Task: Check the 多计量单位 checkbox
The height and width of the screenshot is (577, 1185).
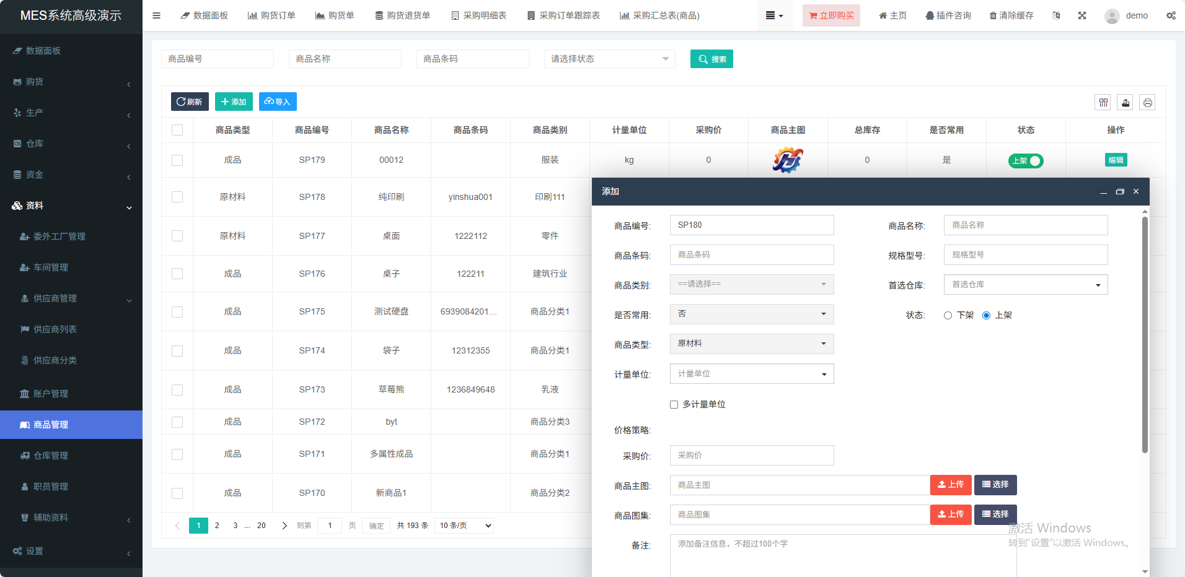Action: tap(674, 404)
